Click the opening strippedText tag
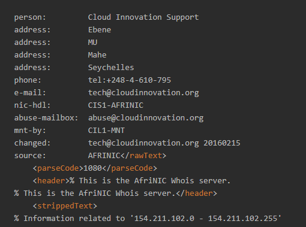Image resolution: width=306 pixels, height=227 pixels. pyautogui.click(x=65, y=206)
